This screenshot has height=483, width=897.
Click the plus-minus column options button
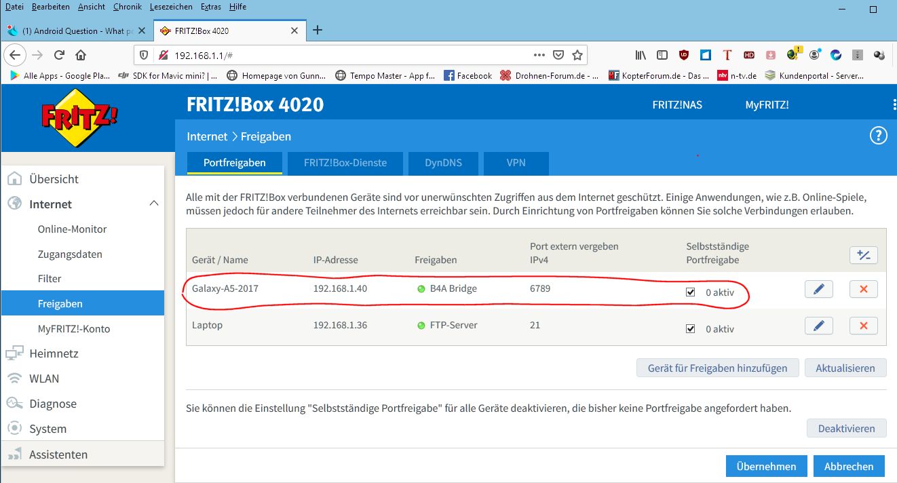pyautogui.click(x=864, y=255)
